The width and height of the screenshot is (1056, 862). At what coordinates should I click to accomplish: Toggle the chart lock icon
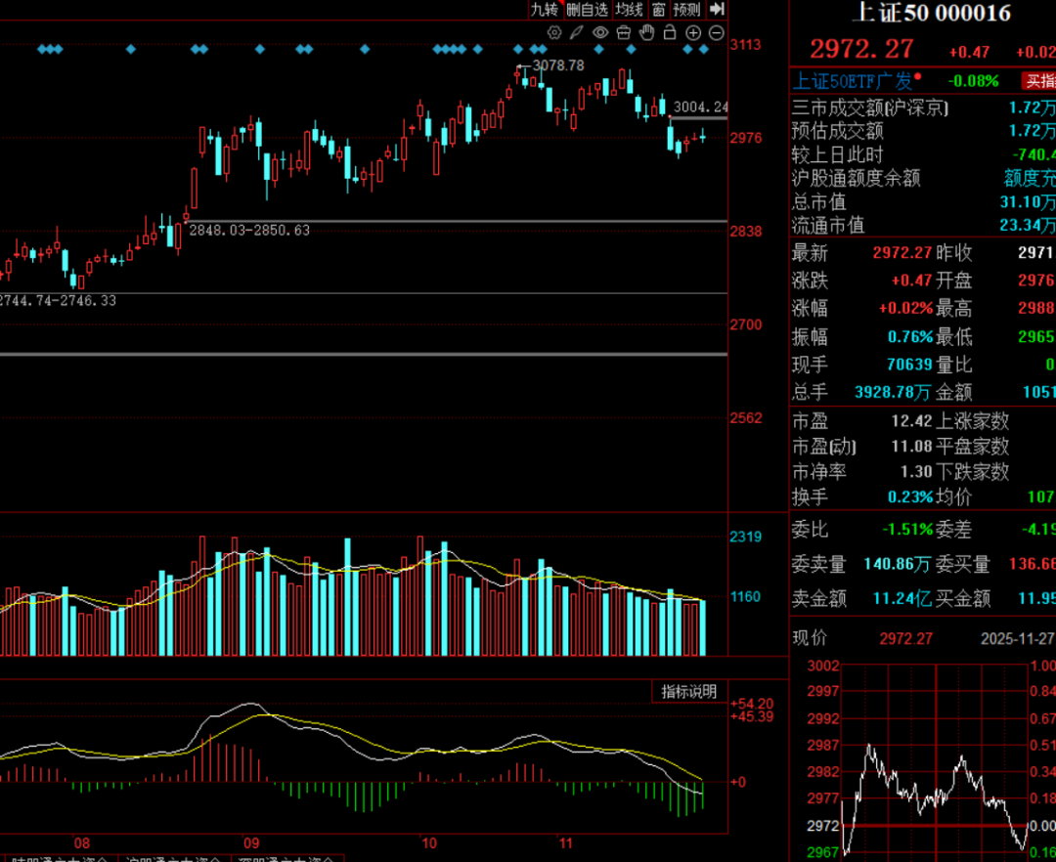670,32
